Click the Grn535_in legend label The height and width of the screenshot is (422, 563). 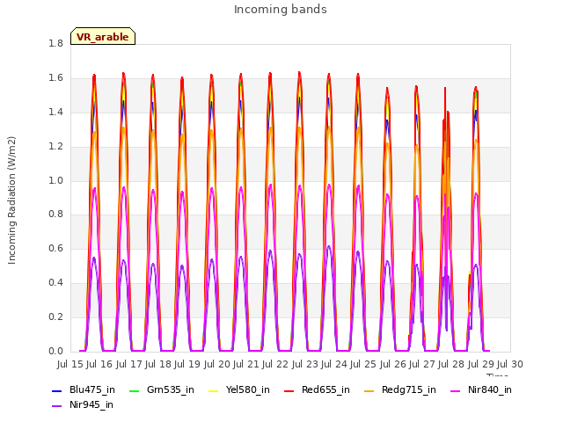coord(171,390)
